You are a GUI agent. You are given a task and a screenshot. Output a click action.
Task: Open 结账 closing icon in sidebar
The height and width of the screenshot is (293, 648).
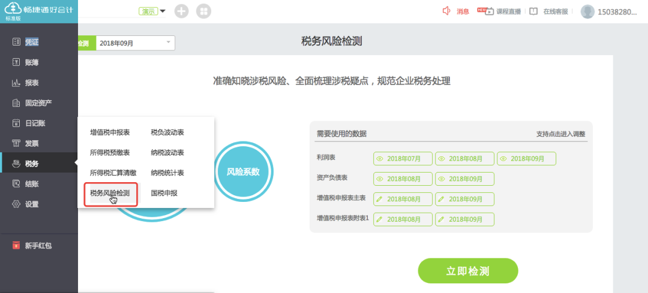(16, 184)
